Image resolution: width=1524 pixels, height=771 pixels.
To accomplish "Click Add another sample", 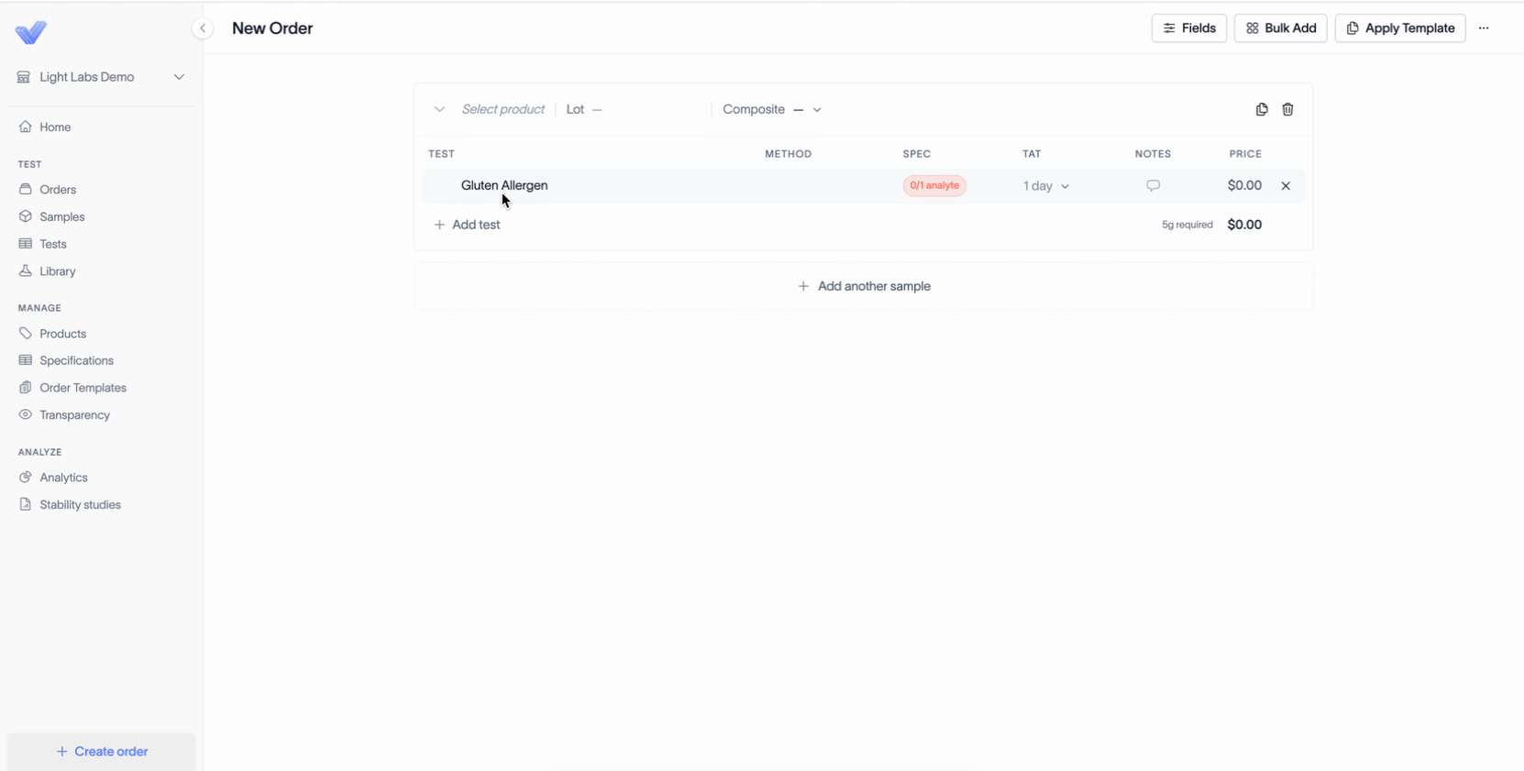I will 864,286.
